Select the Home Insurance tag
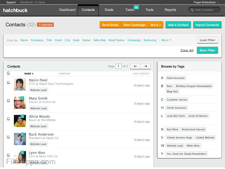 coord(176,108)
